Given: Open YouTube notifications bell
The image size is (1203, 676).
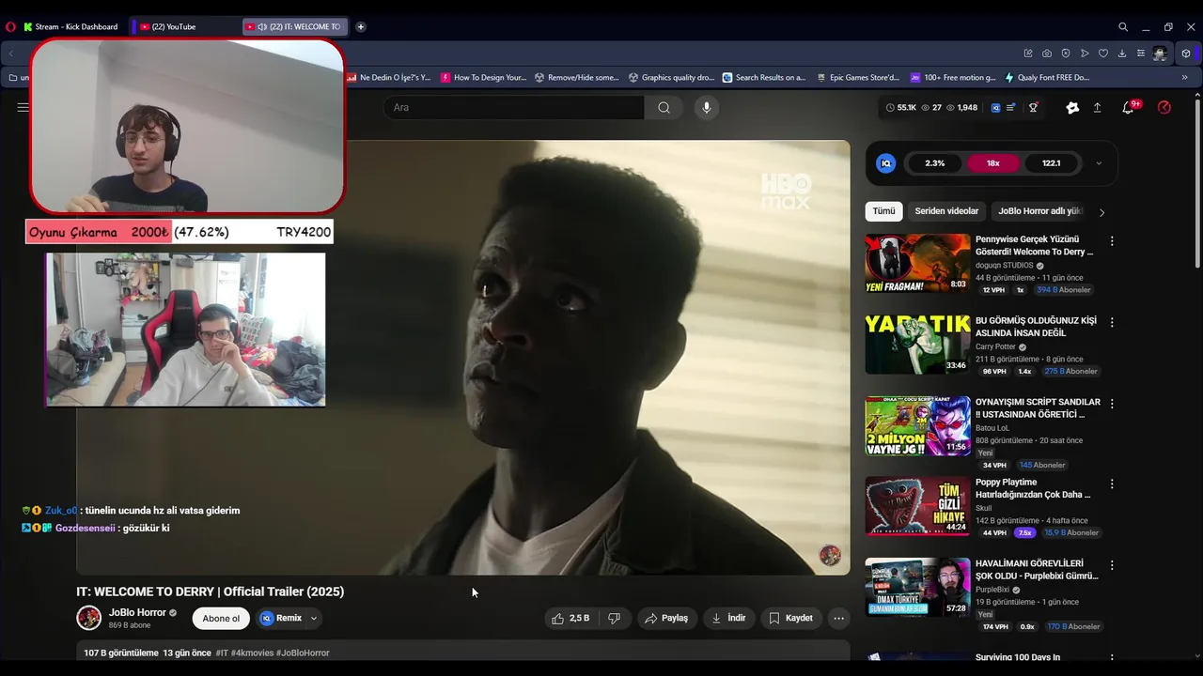Looking at the screenshot, I should 1128,108.
